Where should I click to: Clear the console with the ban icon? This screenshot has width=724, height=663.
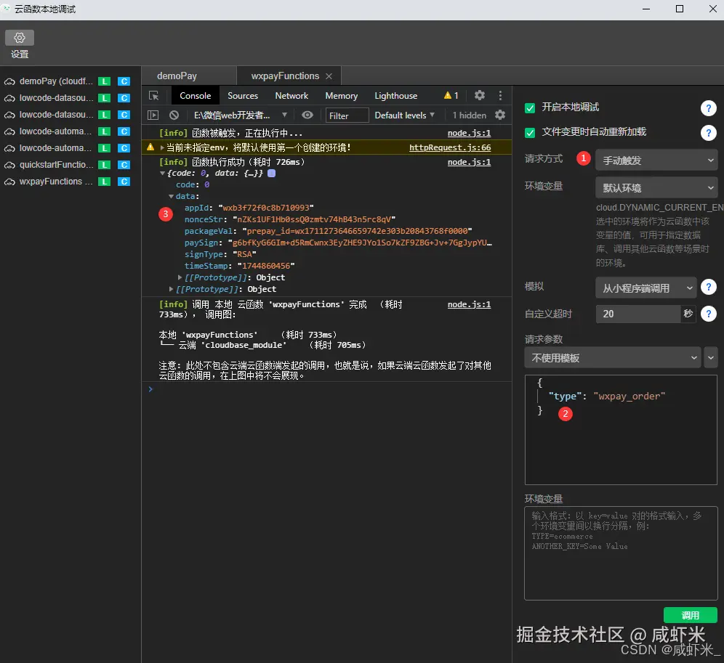(x=174, y=115)
